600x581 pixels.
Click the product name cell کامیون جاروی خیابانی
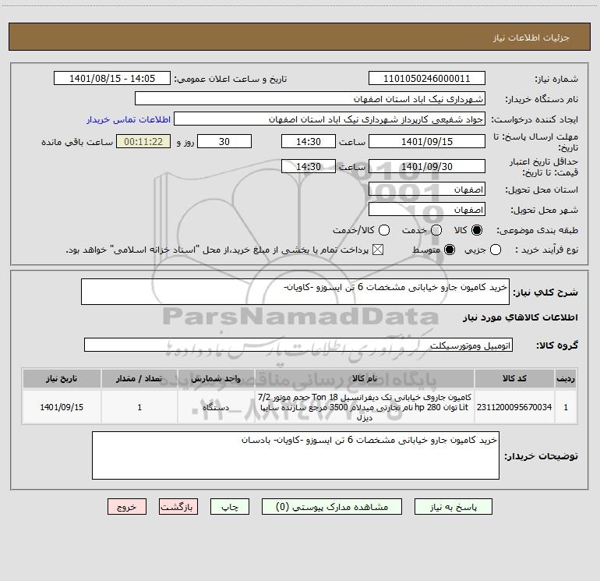tap(365, 407)
